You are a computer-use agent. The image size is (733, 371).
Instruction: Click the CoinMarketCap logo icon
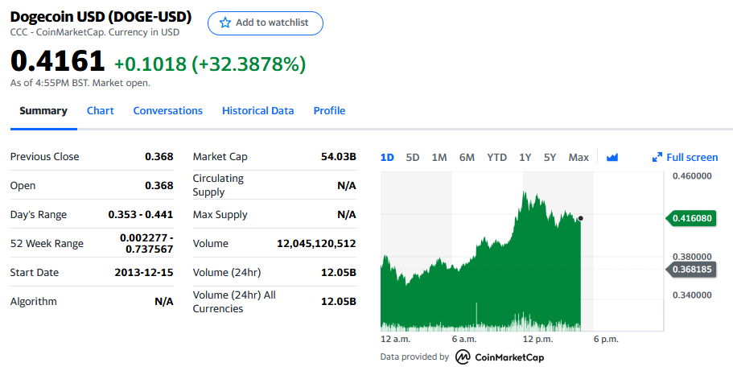point(463,357)
